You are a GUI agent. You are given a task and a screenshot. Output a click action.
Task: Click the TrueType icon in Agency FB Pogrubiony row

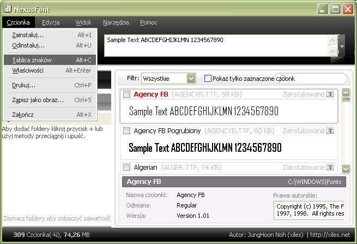[330, 130]
